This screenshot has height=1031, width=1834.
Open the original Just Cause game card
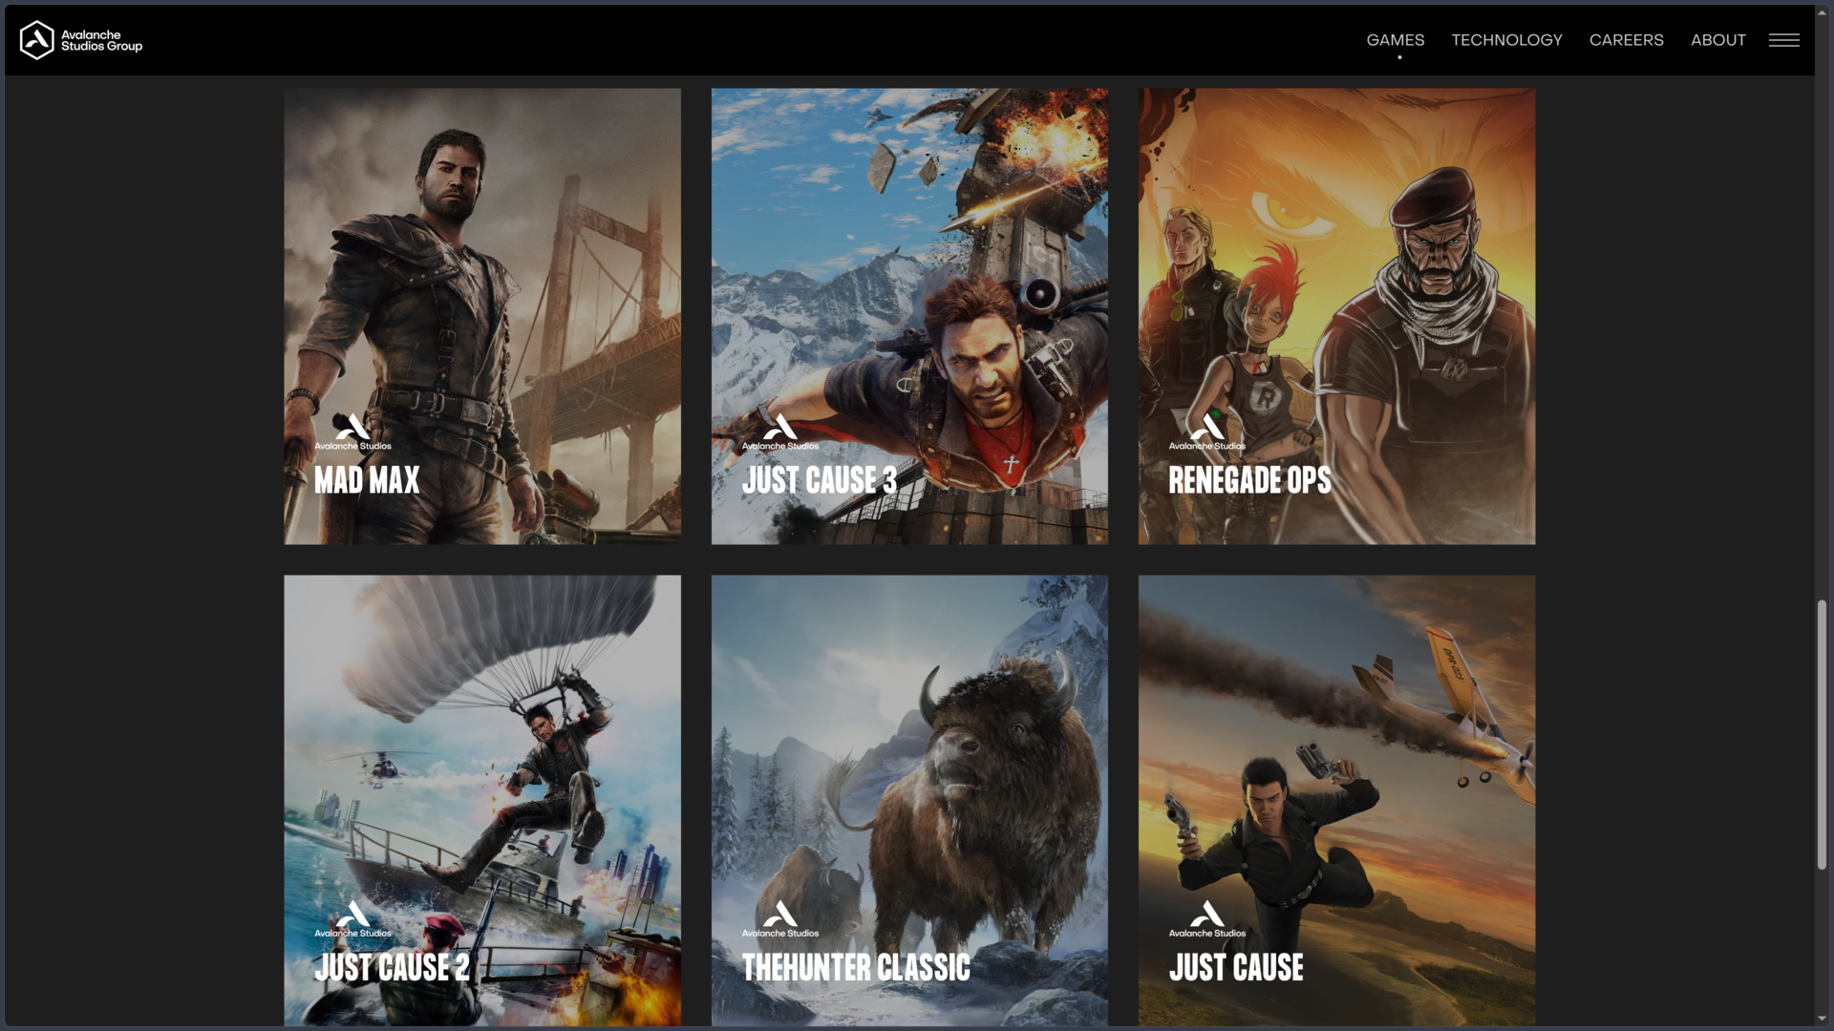tap(1336, 800)
